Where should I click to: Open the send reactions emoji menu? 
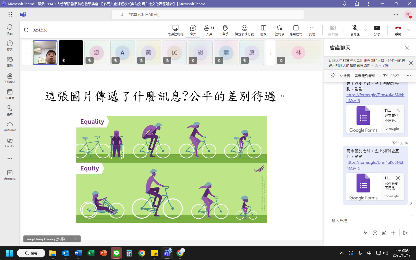coord(244,30)
